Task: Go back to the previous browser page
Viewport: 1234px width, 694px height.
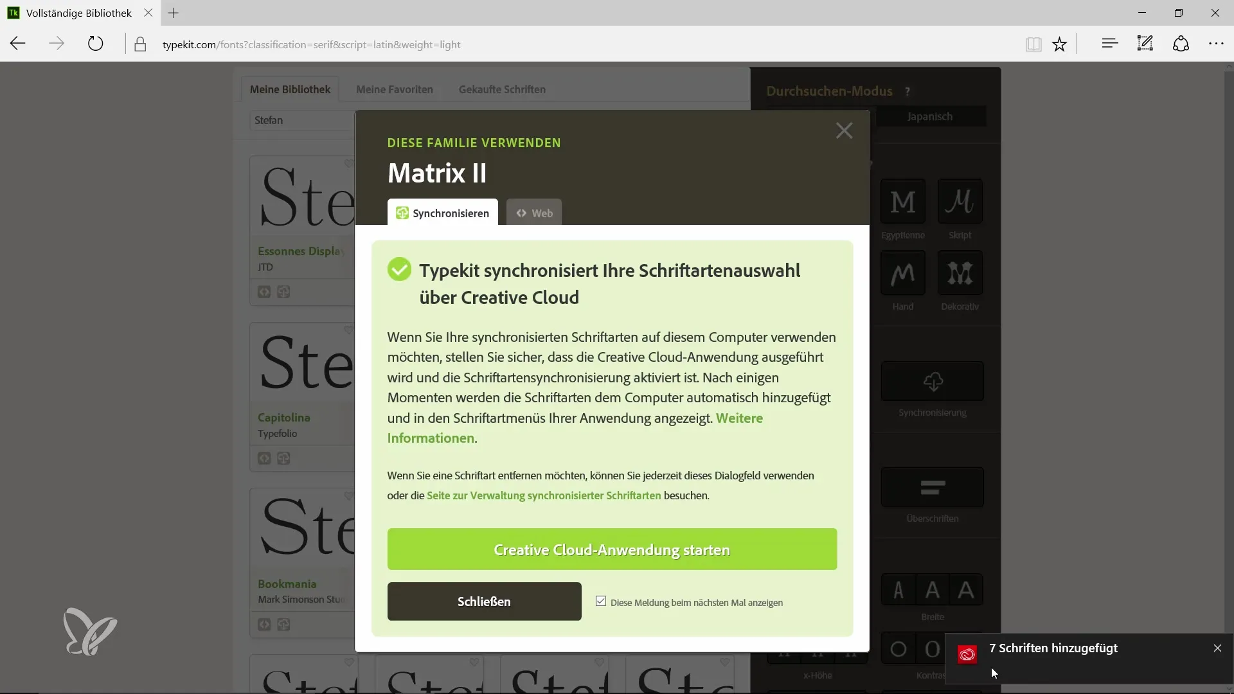Action: [18, 44]
